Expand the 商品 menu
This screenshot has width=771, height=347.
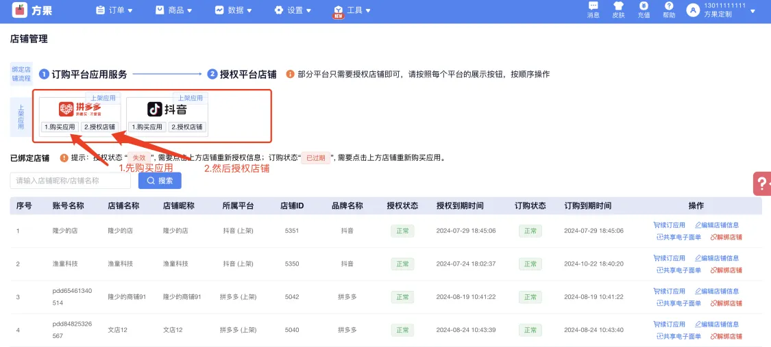pyautogui.click(x=173, y=10)
